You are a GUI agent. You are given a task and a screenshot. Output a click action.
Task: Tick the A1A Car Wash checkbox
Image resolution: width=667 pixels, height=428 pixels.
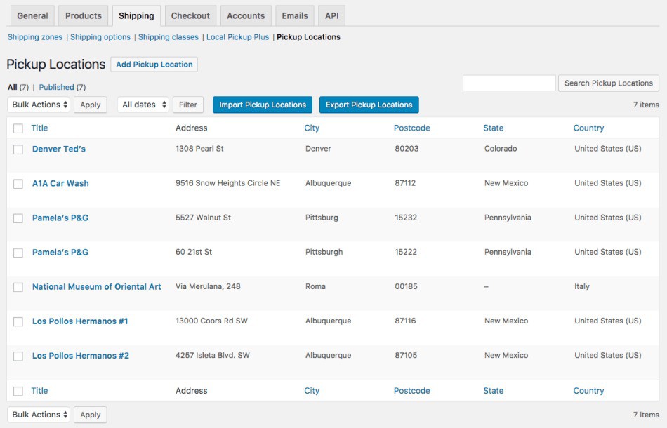18,184
